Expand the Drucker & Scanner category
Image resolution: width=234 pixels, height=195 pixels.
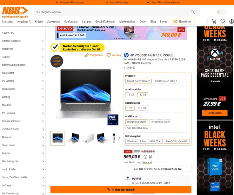click(x=43, y=121)
